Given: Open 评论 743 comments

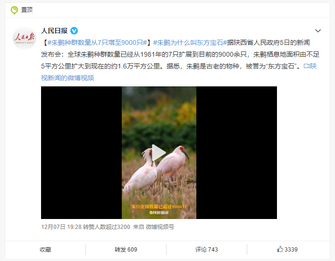Looking at the screenshot, I should [206, 250].
